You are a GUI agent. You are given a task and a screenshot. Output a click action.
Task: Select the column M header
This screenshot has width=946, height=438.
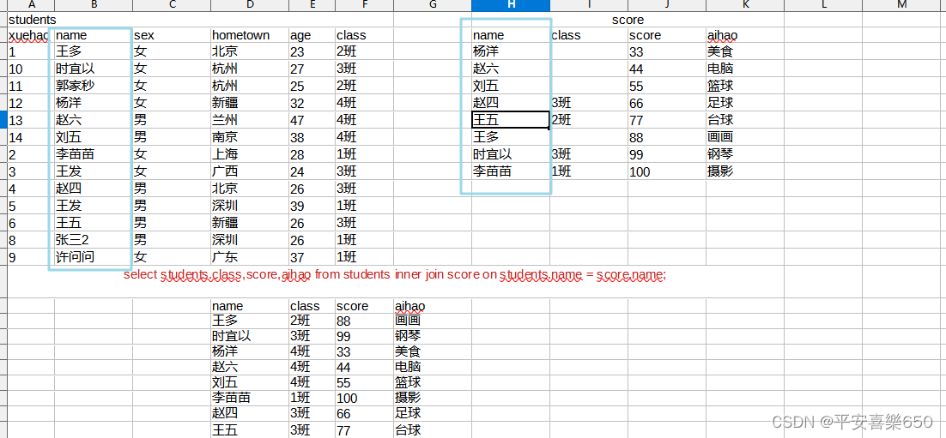[x=901, y=5]
